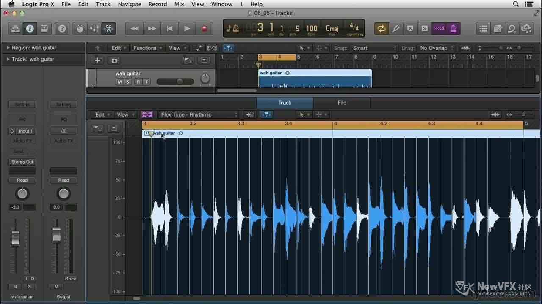Open the media Browsers button

[526, 29]
